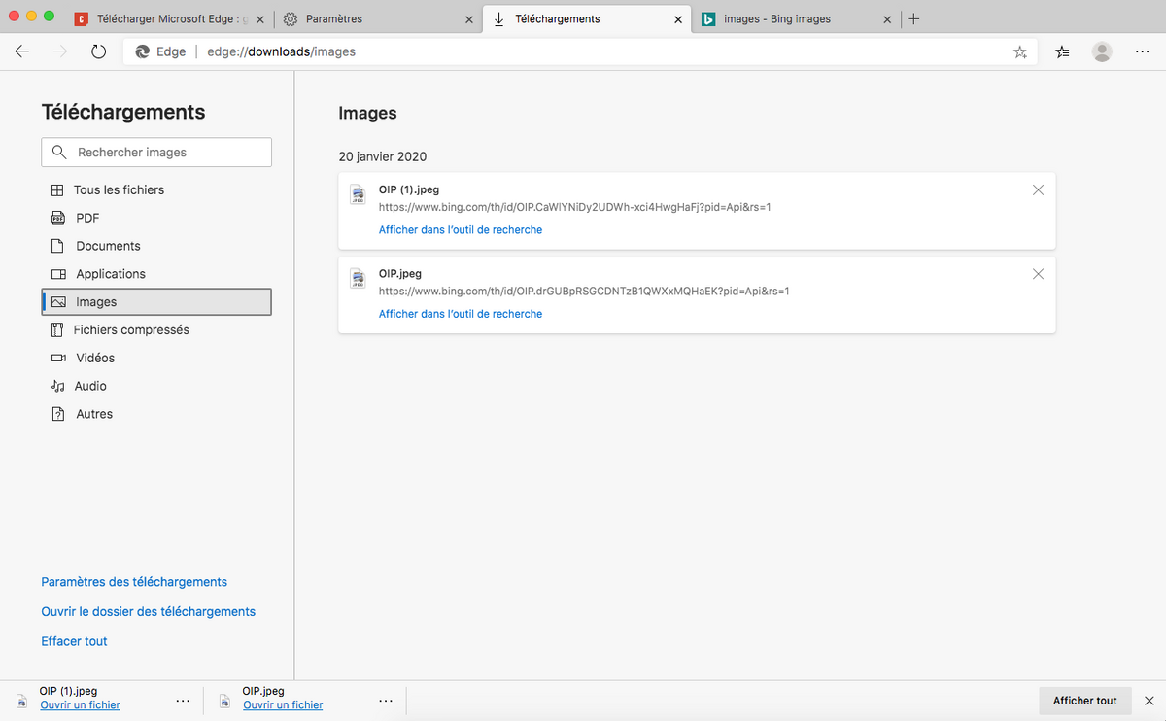Image resolution: width=1166 pixels, height=721 pixels.
Task: Click the address bar URL field
Action: click(581, 52)
